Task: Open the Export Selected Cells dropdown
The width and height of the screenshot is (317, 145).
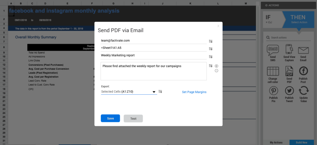Action: pyautogui.click(x=129, y=92)
